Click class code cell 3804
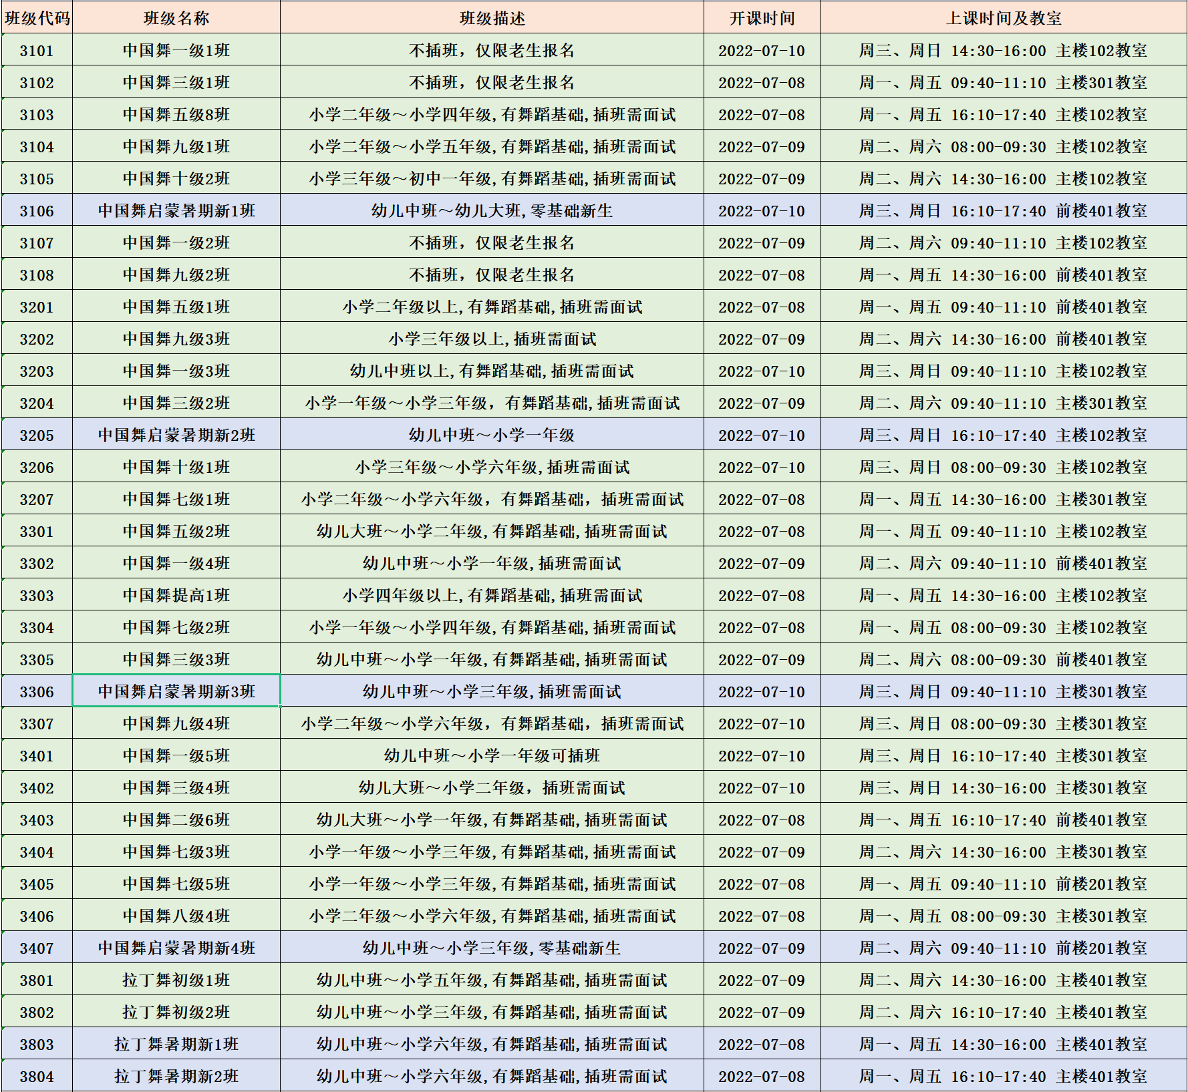Screen dimensions: 1188x1092 37,1076
